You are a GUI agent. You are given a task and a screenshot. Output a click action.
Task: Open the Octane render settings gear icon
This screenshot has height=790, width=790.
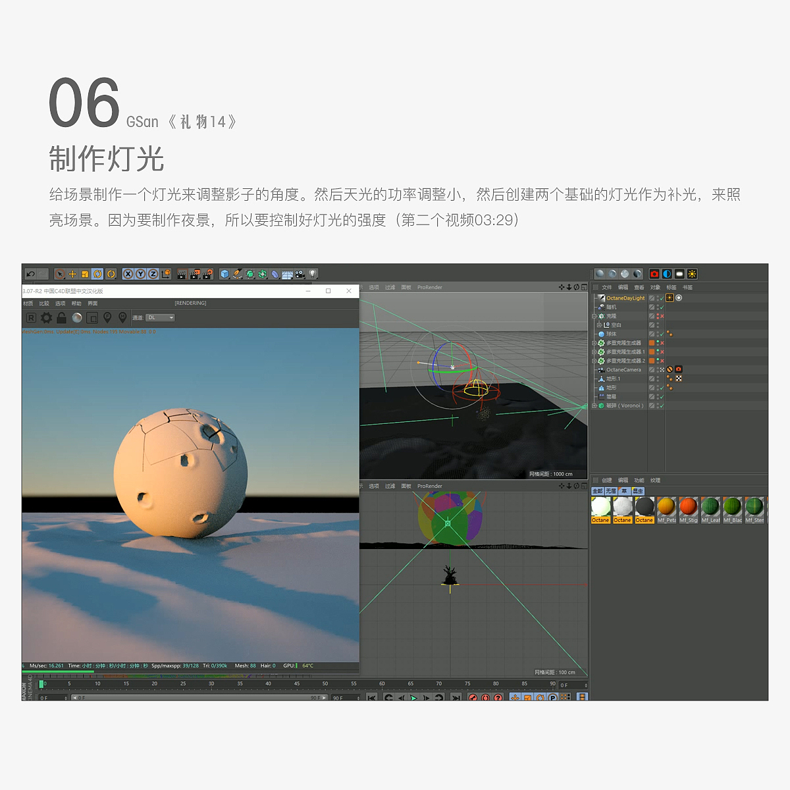click(x=47, y=318)
